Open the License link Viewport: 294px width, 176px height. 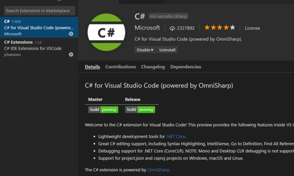click(252, 28)
